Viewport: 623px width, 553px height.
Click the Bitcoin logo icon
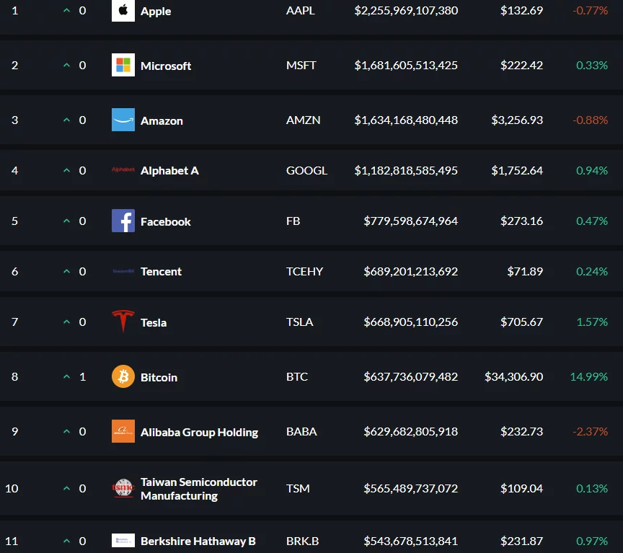[x=123, y=376]
